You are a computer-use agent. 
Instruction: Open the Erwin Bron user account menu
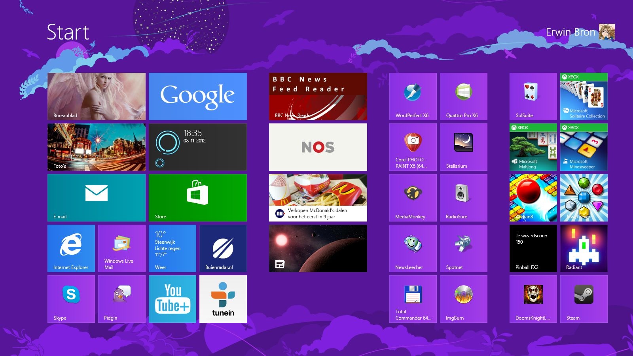coord(570,32)
